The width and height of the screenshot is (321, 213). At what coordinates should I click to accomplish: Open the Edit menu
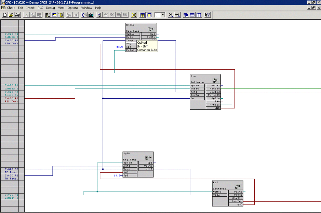[x=20, y=8]
